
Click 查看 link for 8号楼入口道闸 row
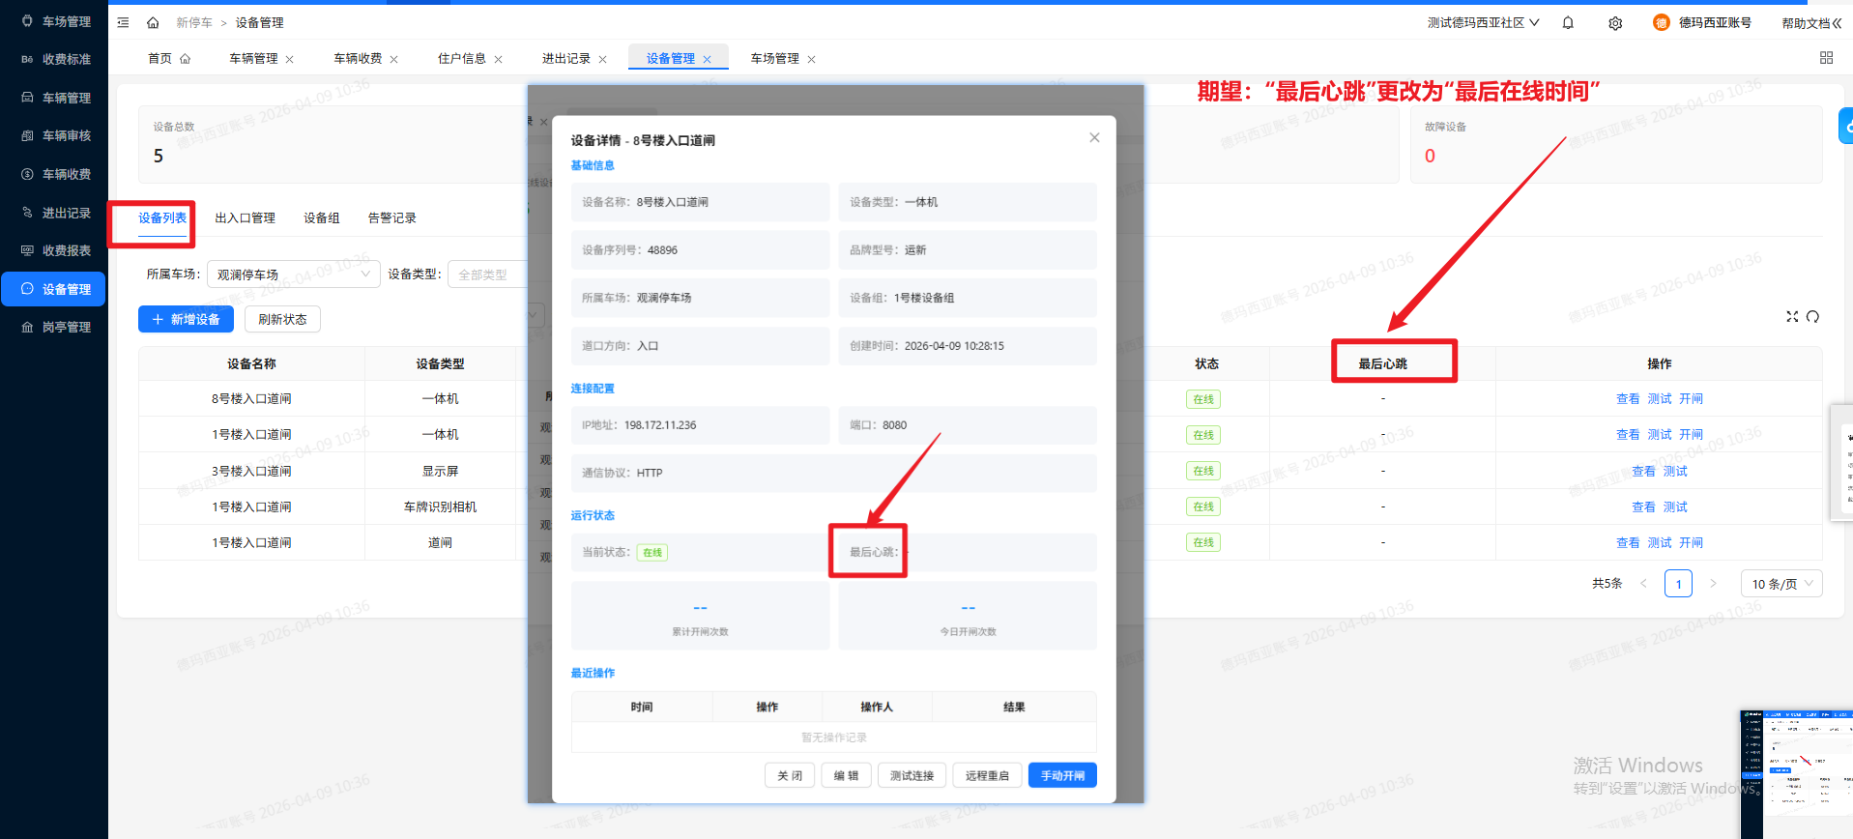tap(1628, 399)
